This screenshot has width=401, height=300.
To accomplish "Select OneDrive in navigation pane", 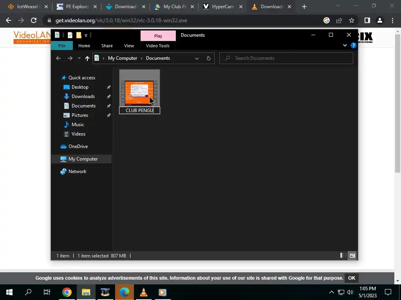I will [78, 146].
